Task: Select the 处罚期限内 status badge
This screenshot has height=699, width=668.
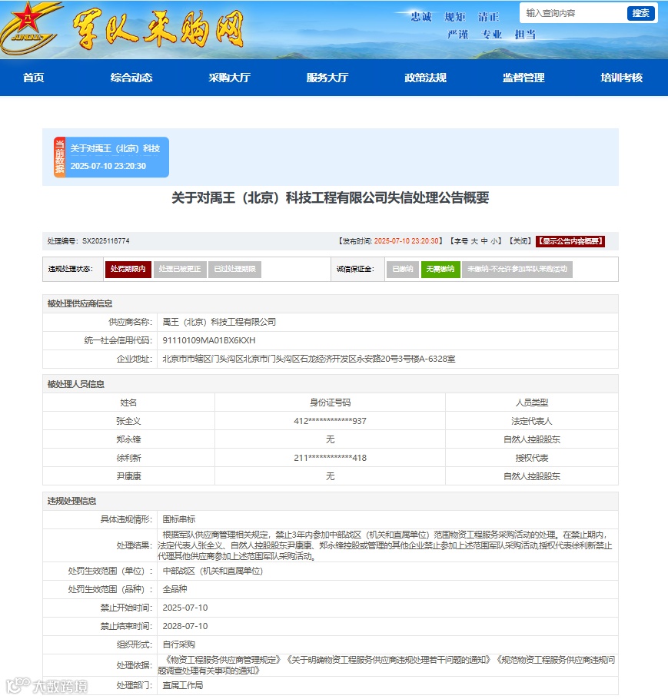Action: pyautogui.click(x=128, y=270)
